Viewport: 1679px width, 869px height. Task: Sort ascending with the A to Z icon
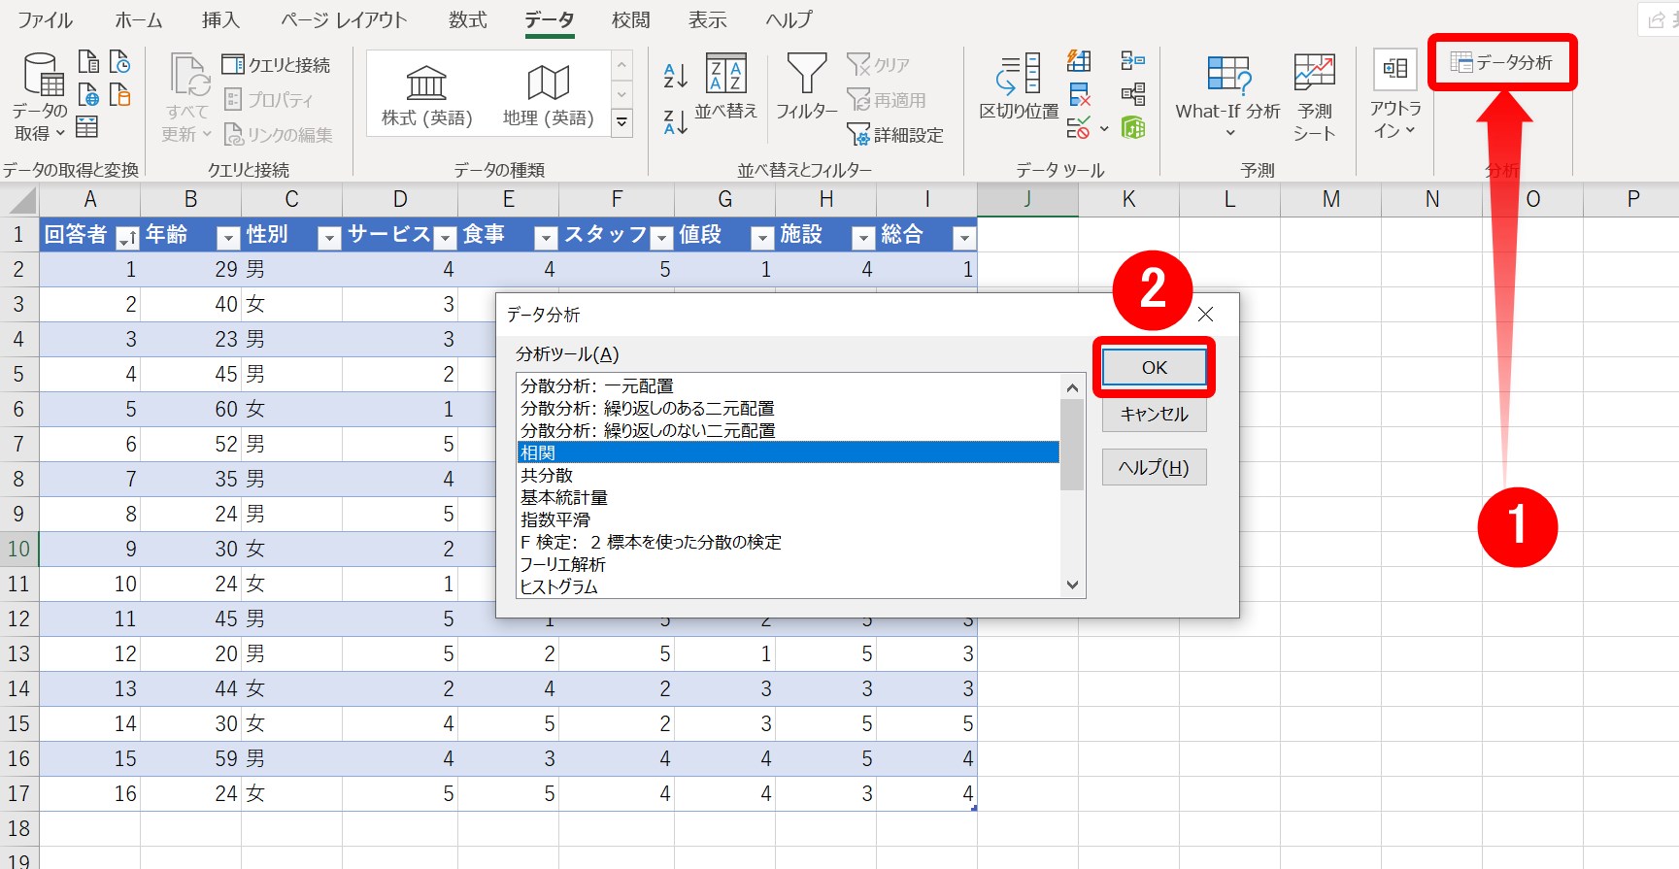click(x=676, y=75)
